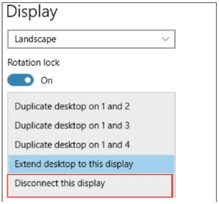This screenshot has width=219, height=204.
Task: Choose Duplicate desktop on 1 and 3
Action: click(72, 126)
